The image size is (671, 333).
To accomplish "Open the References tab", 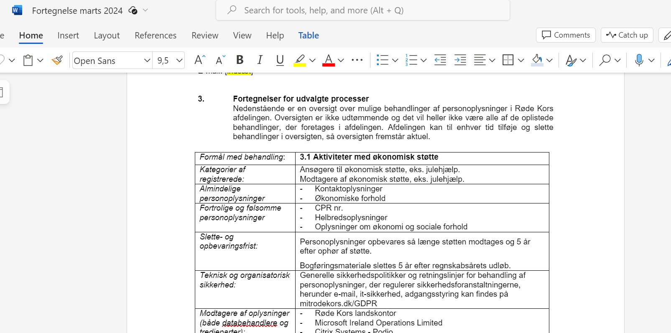I will tap(156, 36).
